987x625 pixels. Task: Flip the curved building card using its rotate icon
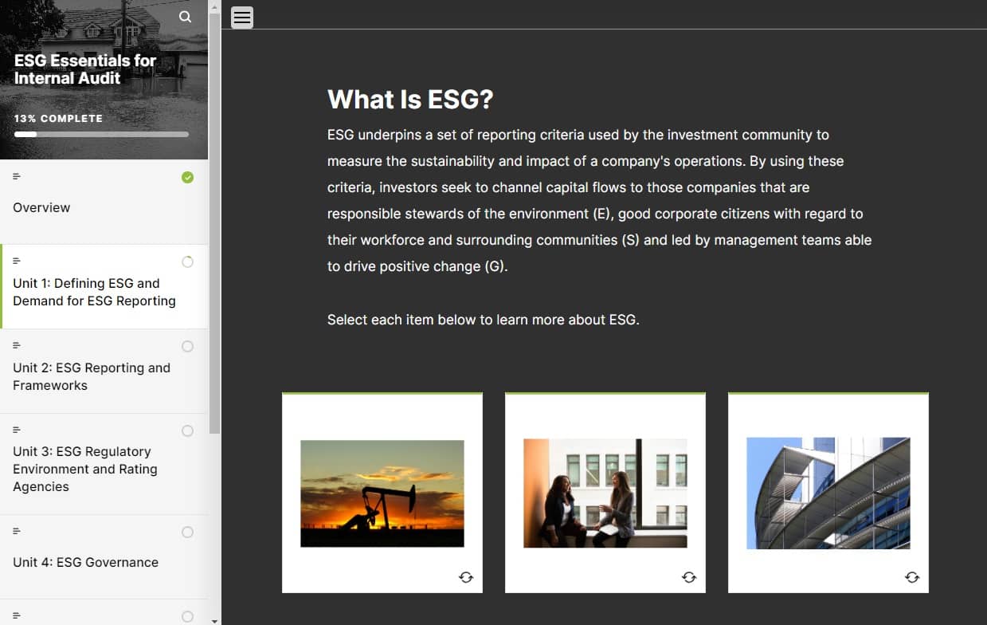912,577
